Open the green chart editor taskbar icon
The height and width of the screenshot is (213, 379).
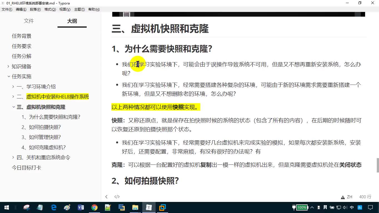coord(108,207)
